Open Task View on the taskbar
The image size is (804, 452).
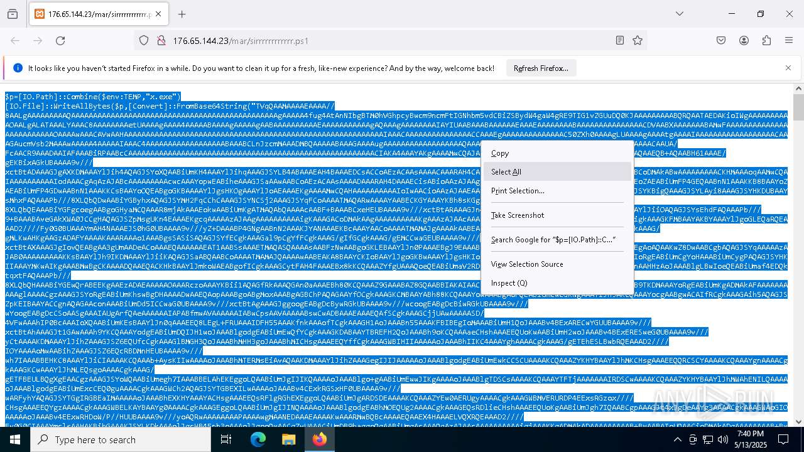click(226, 439)
